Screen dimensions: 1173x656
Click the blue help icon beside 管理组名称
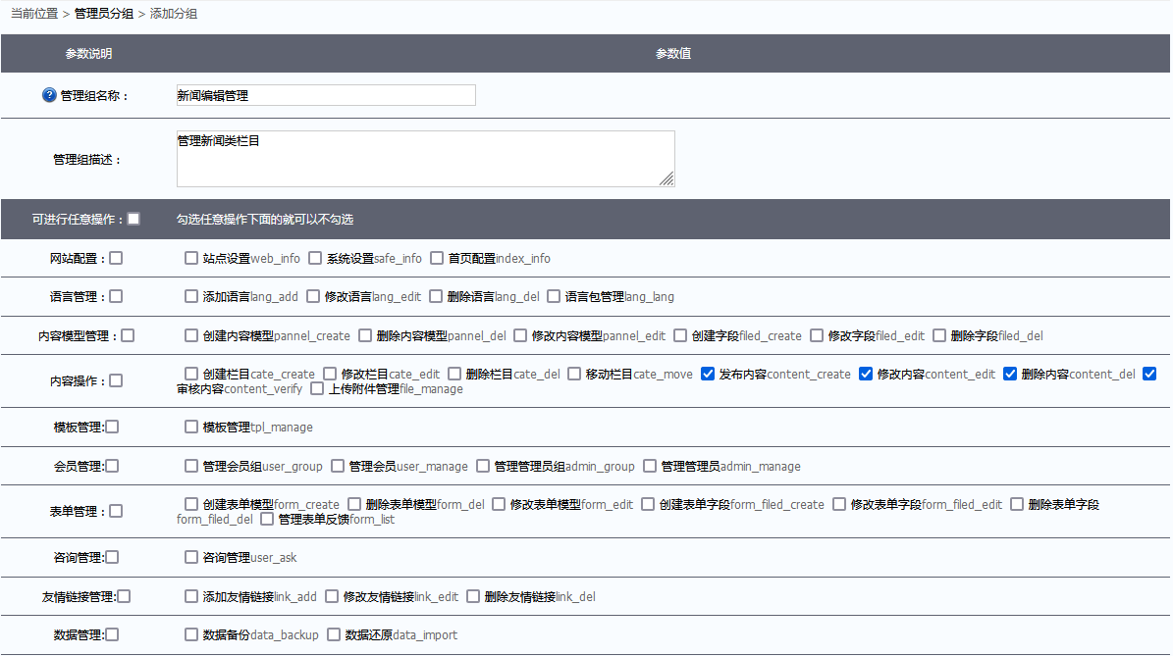point(49,96)
